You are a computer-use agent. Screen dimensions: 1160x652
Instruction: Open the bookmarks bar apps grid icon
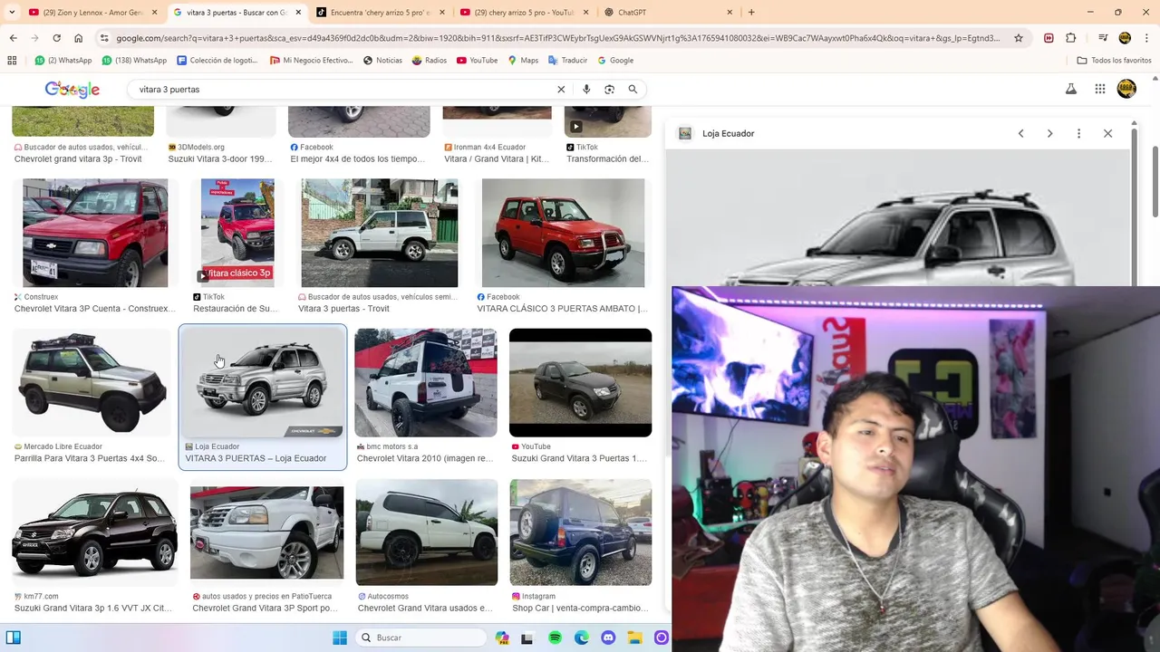click(12, 60)
